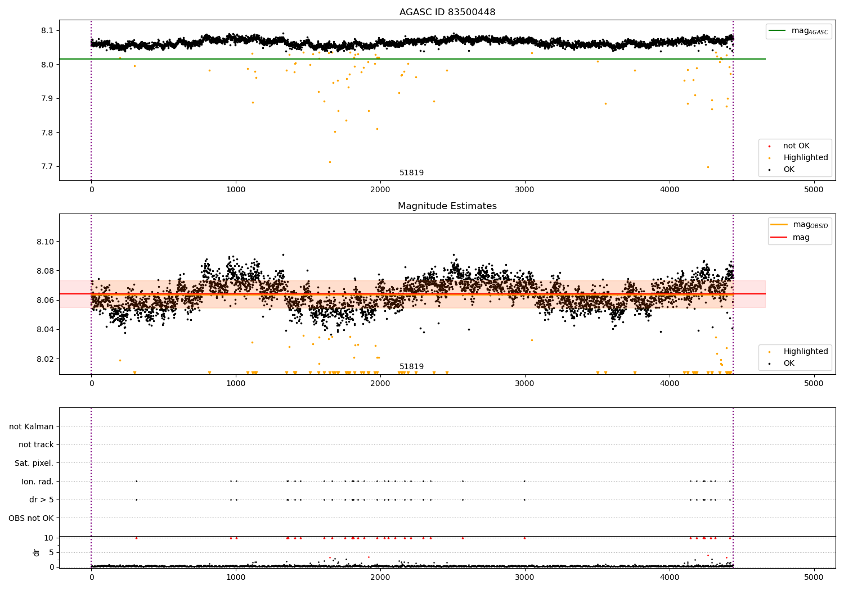Click x-axis tick '2000' under bottom panel
This screenshot has width=844, height=590.
[x=380, y=578]
